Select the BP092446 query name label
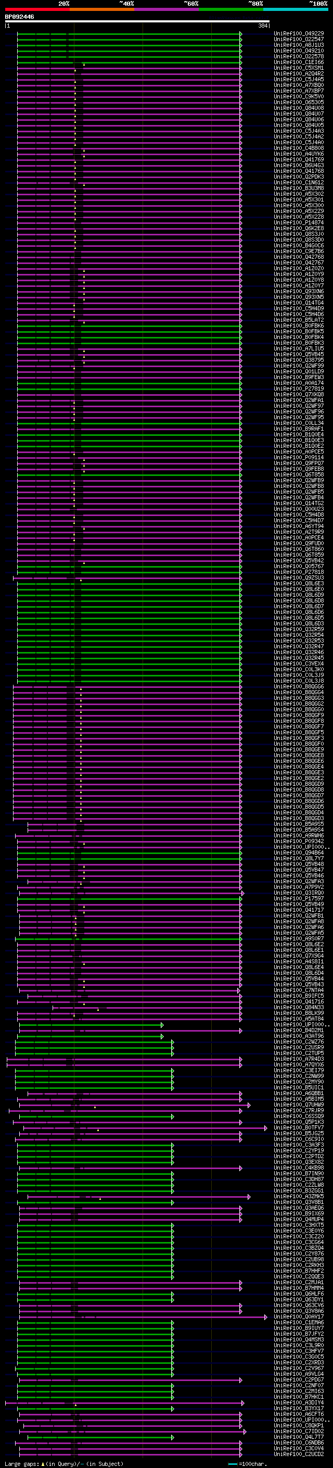This screenshot has height=1468, width=333. tap(19, 17)
